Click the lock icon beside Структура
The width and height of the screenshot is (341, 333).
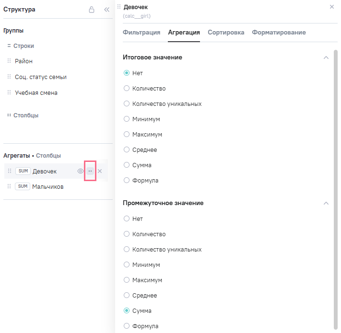point(92,10)
